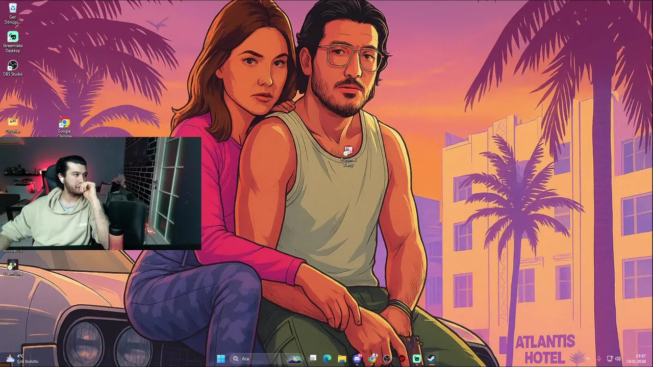This screenshot has width=653, height=367.
Task: Select the Oyunlar folder on desktop
Action: (13, 125)
